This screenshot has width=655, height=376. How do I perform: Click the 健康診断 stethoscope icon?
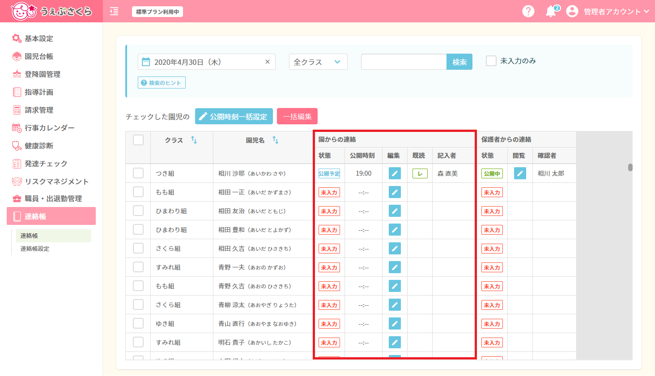tap(17, 146)
